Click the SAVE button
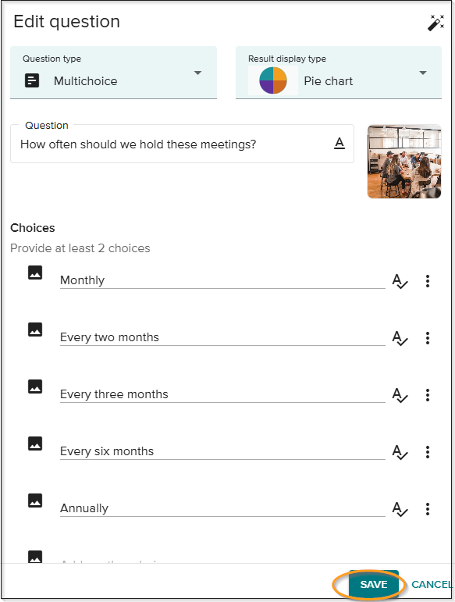455x602 pixels. [374, 584]
